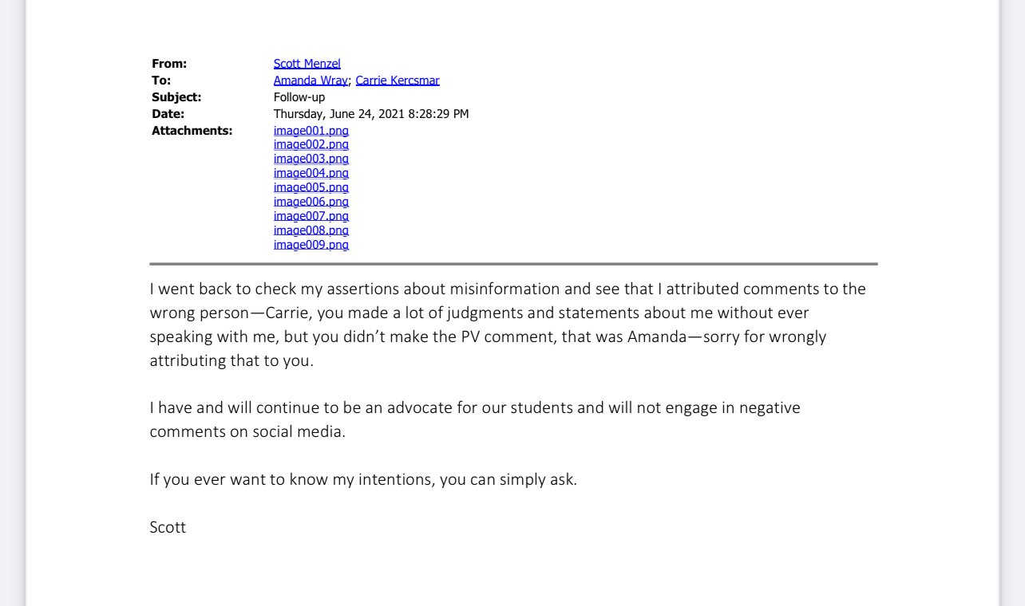
Task: Open attachment image008.png
Action: point(311,230)
